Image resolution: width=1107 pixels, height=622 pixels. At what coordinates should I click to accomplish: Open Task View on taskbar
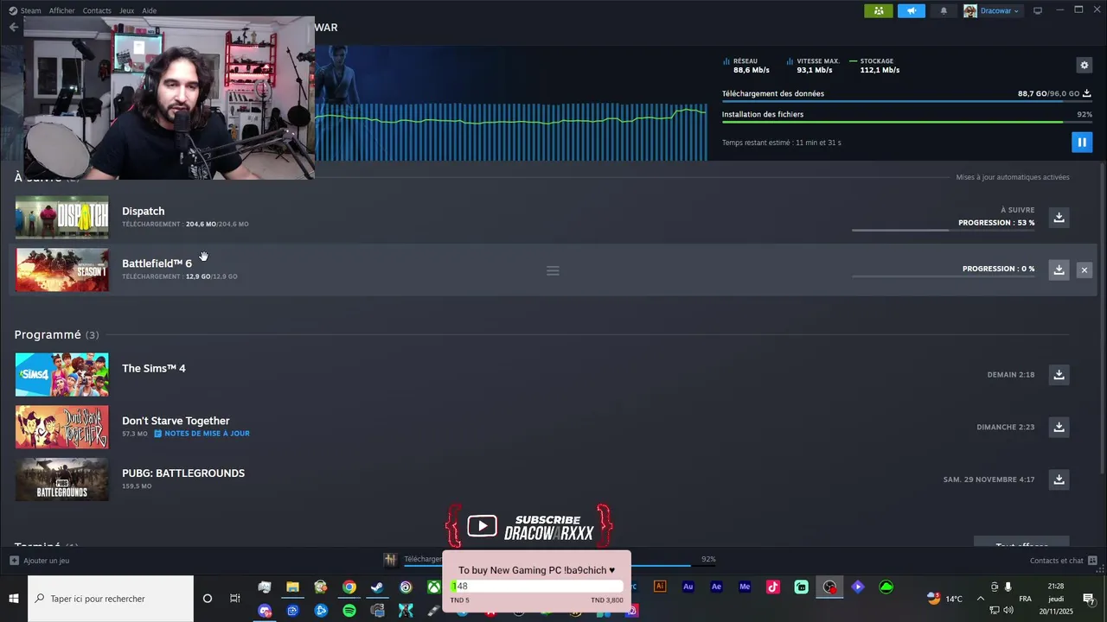coord(235,598)
